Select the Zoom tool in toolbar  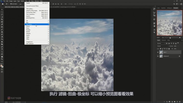(2, 59)
